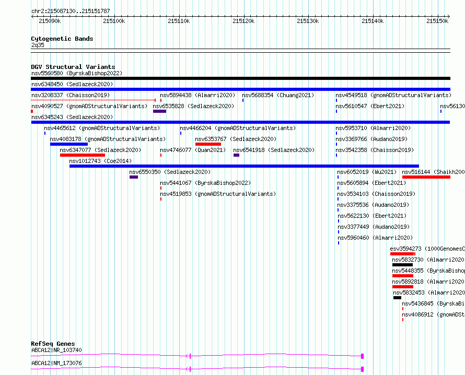Open the nsv5436845 variant label

pyautogui.click(x=433, y=303)
